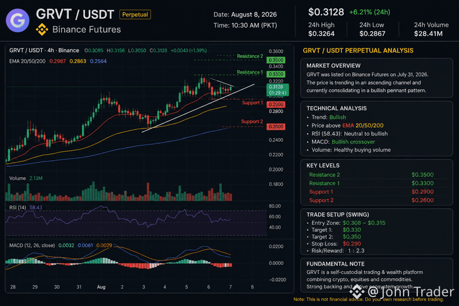Click the 28 date label on time axis

click(x=13, y=287)
